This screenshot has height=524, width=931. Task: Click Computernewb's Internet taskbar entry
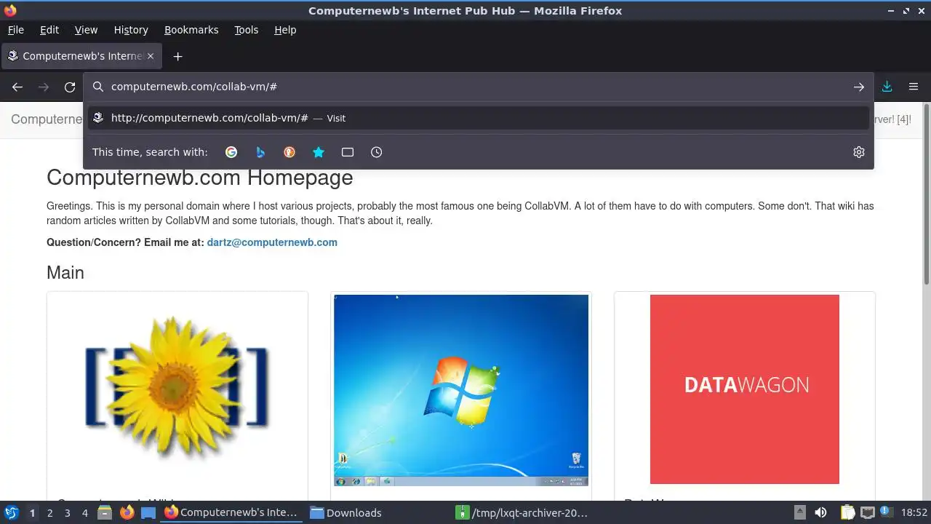tap(231, 512)
